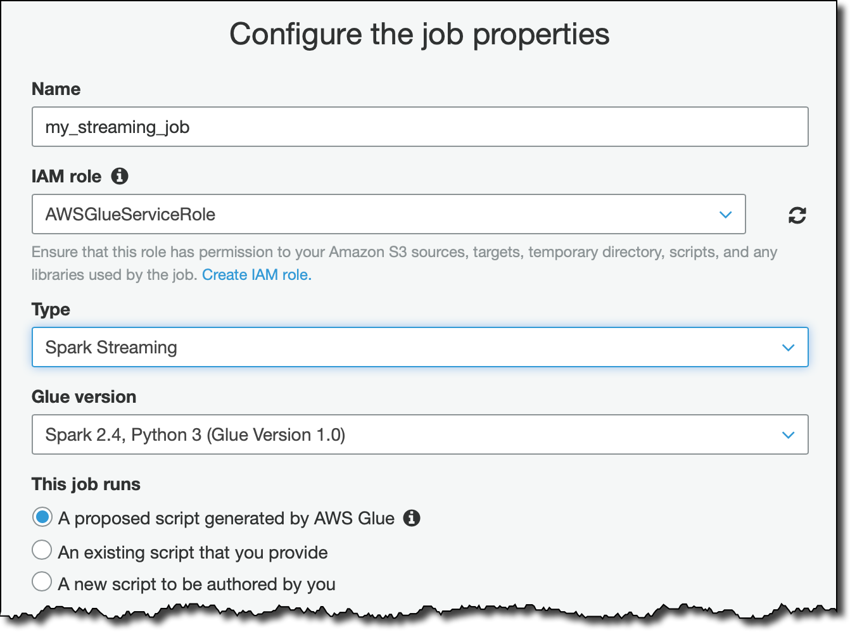
Task: Select the proposed script generated by AWS Glue option
Action: click(x=42, y=517)
